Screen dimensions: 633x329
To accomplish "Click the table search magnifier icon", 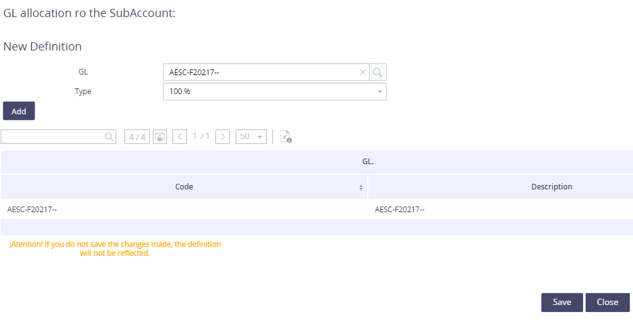I will [109, 137].
